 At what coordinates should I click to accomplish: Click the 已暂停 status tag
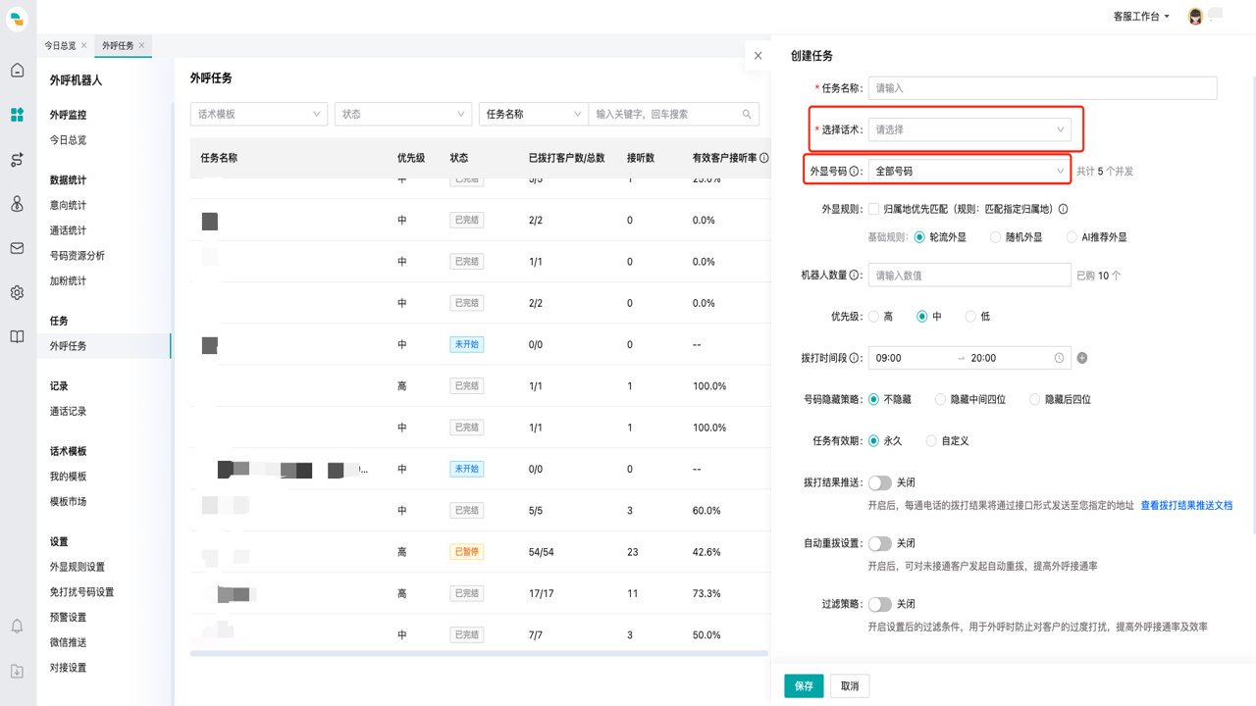(x=467, y=552)
